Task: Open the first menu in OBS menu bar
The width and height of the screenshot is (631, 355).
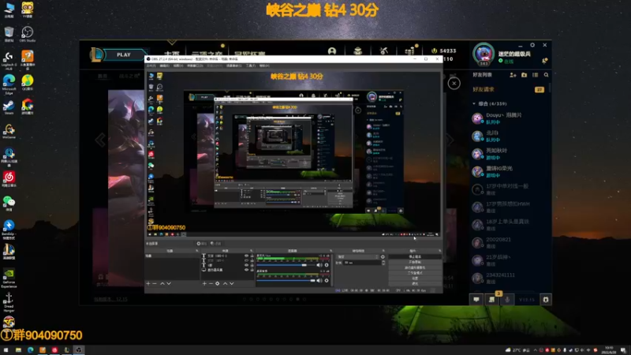Action: point(151,65)
